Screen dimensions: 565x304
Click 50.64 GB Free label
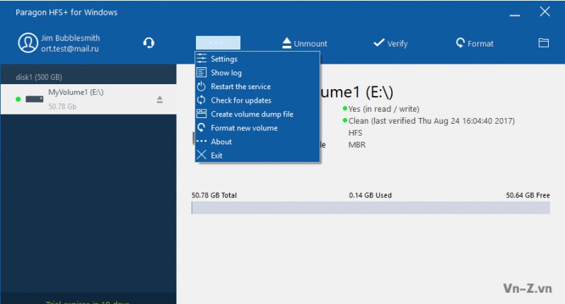tap(528, 195)
